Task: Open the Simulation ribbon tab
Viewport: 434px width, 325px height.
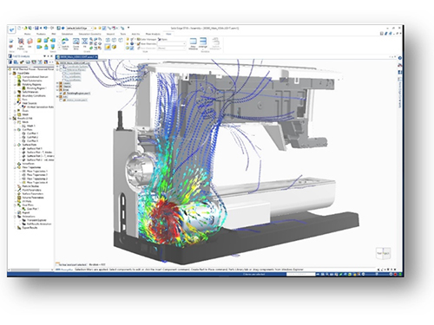Action: [x=67, y=34]
